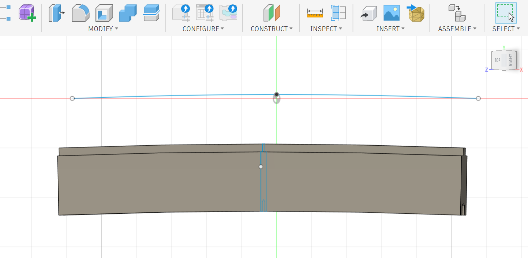Open the CONSTRUCT dropdown menu
Image resolution: width=528 pixels, height=258 pixels.
272,29
